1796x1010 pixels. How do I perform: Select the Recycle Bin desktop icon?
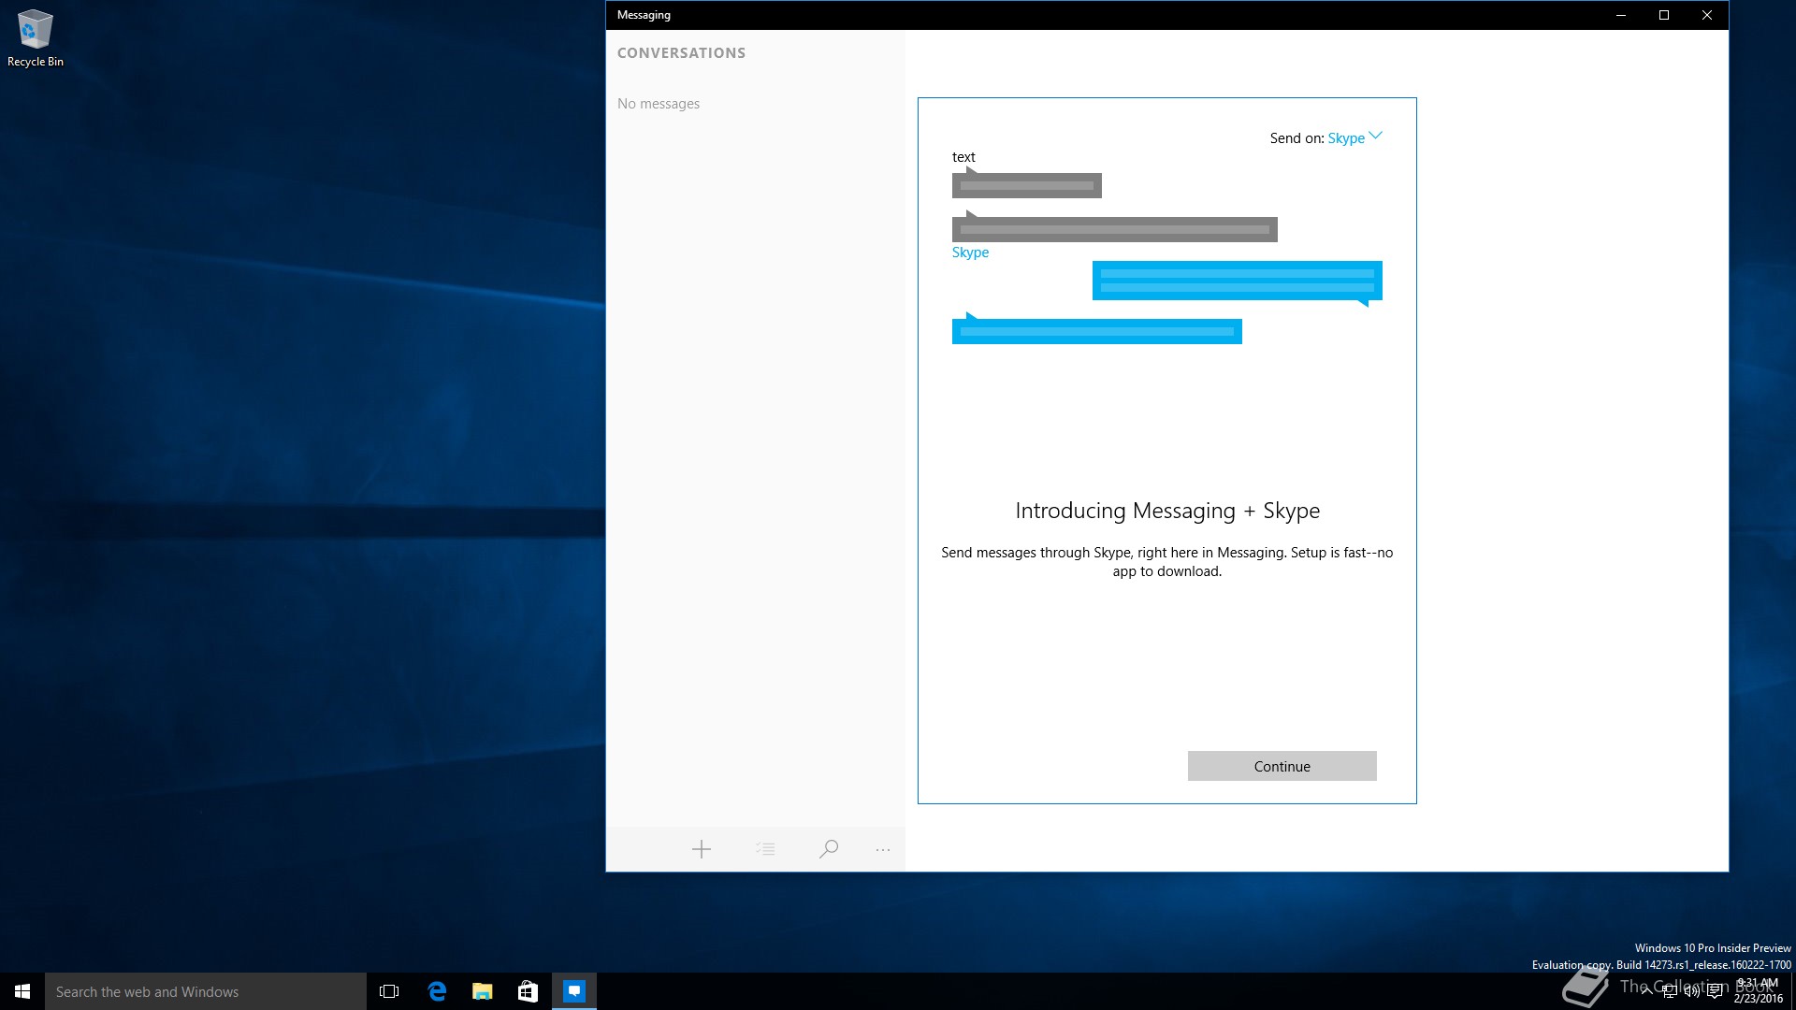36,38
